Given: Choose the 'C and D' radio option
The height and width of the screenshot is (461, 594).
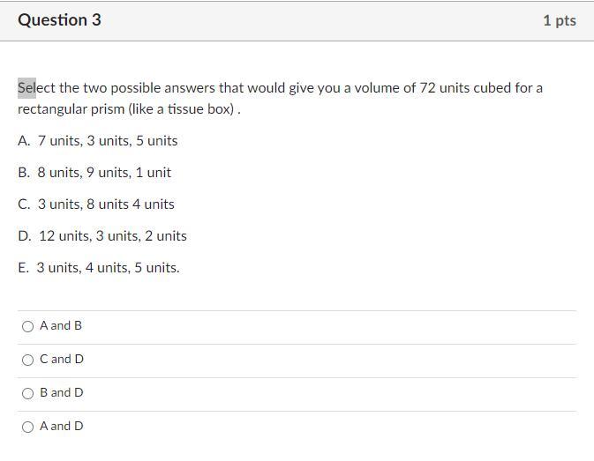Looking at the screenshot, I should (x=27, y=360).
